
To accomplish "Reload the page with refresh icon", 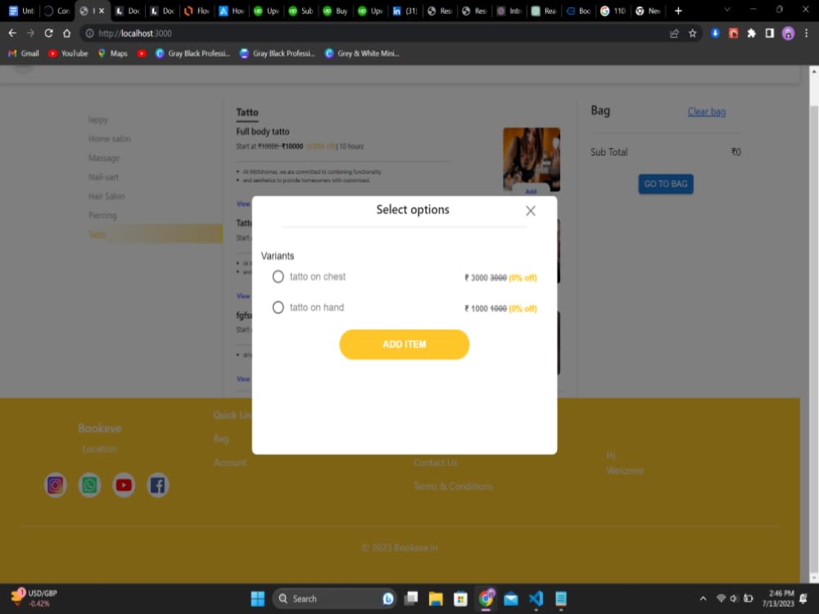I will 48,34.
